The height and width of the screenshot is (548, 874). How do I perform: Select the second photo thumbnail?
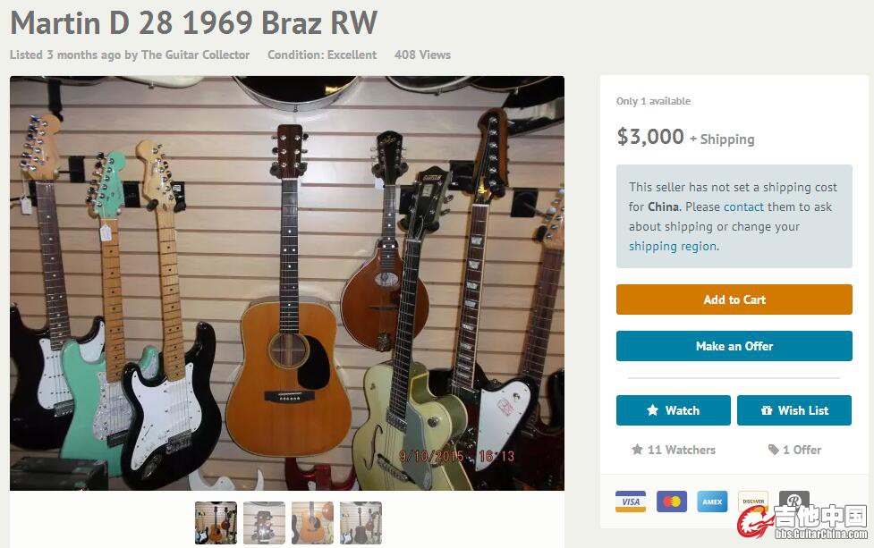pos(264,523)
